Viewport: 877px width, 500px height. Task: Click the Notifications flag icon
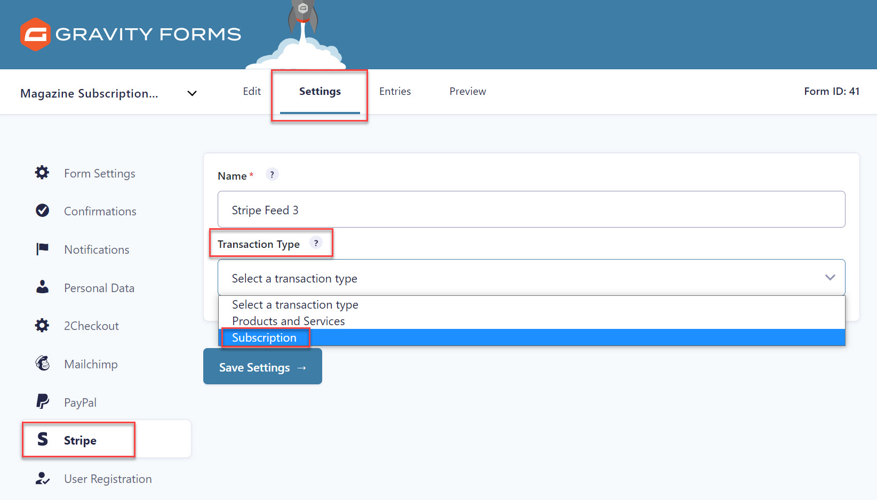(42, 249)
